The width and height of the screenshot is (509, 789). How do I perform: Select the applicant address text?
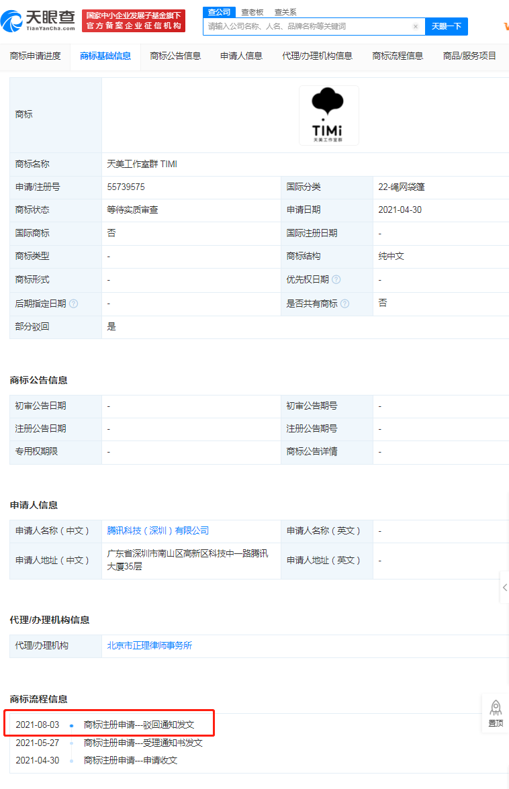[187, 560]
